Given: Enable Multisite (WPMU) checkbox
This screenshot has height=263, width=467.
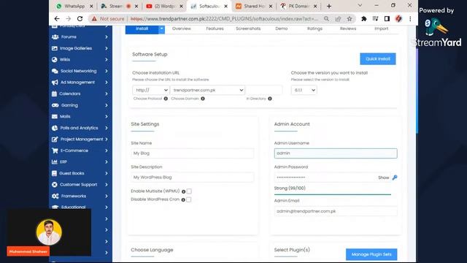Looking at the screenshot, I should coord(189,191).
